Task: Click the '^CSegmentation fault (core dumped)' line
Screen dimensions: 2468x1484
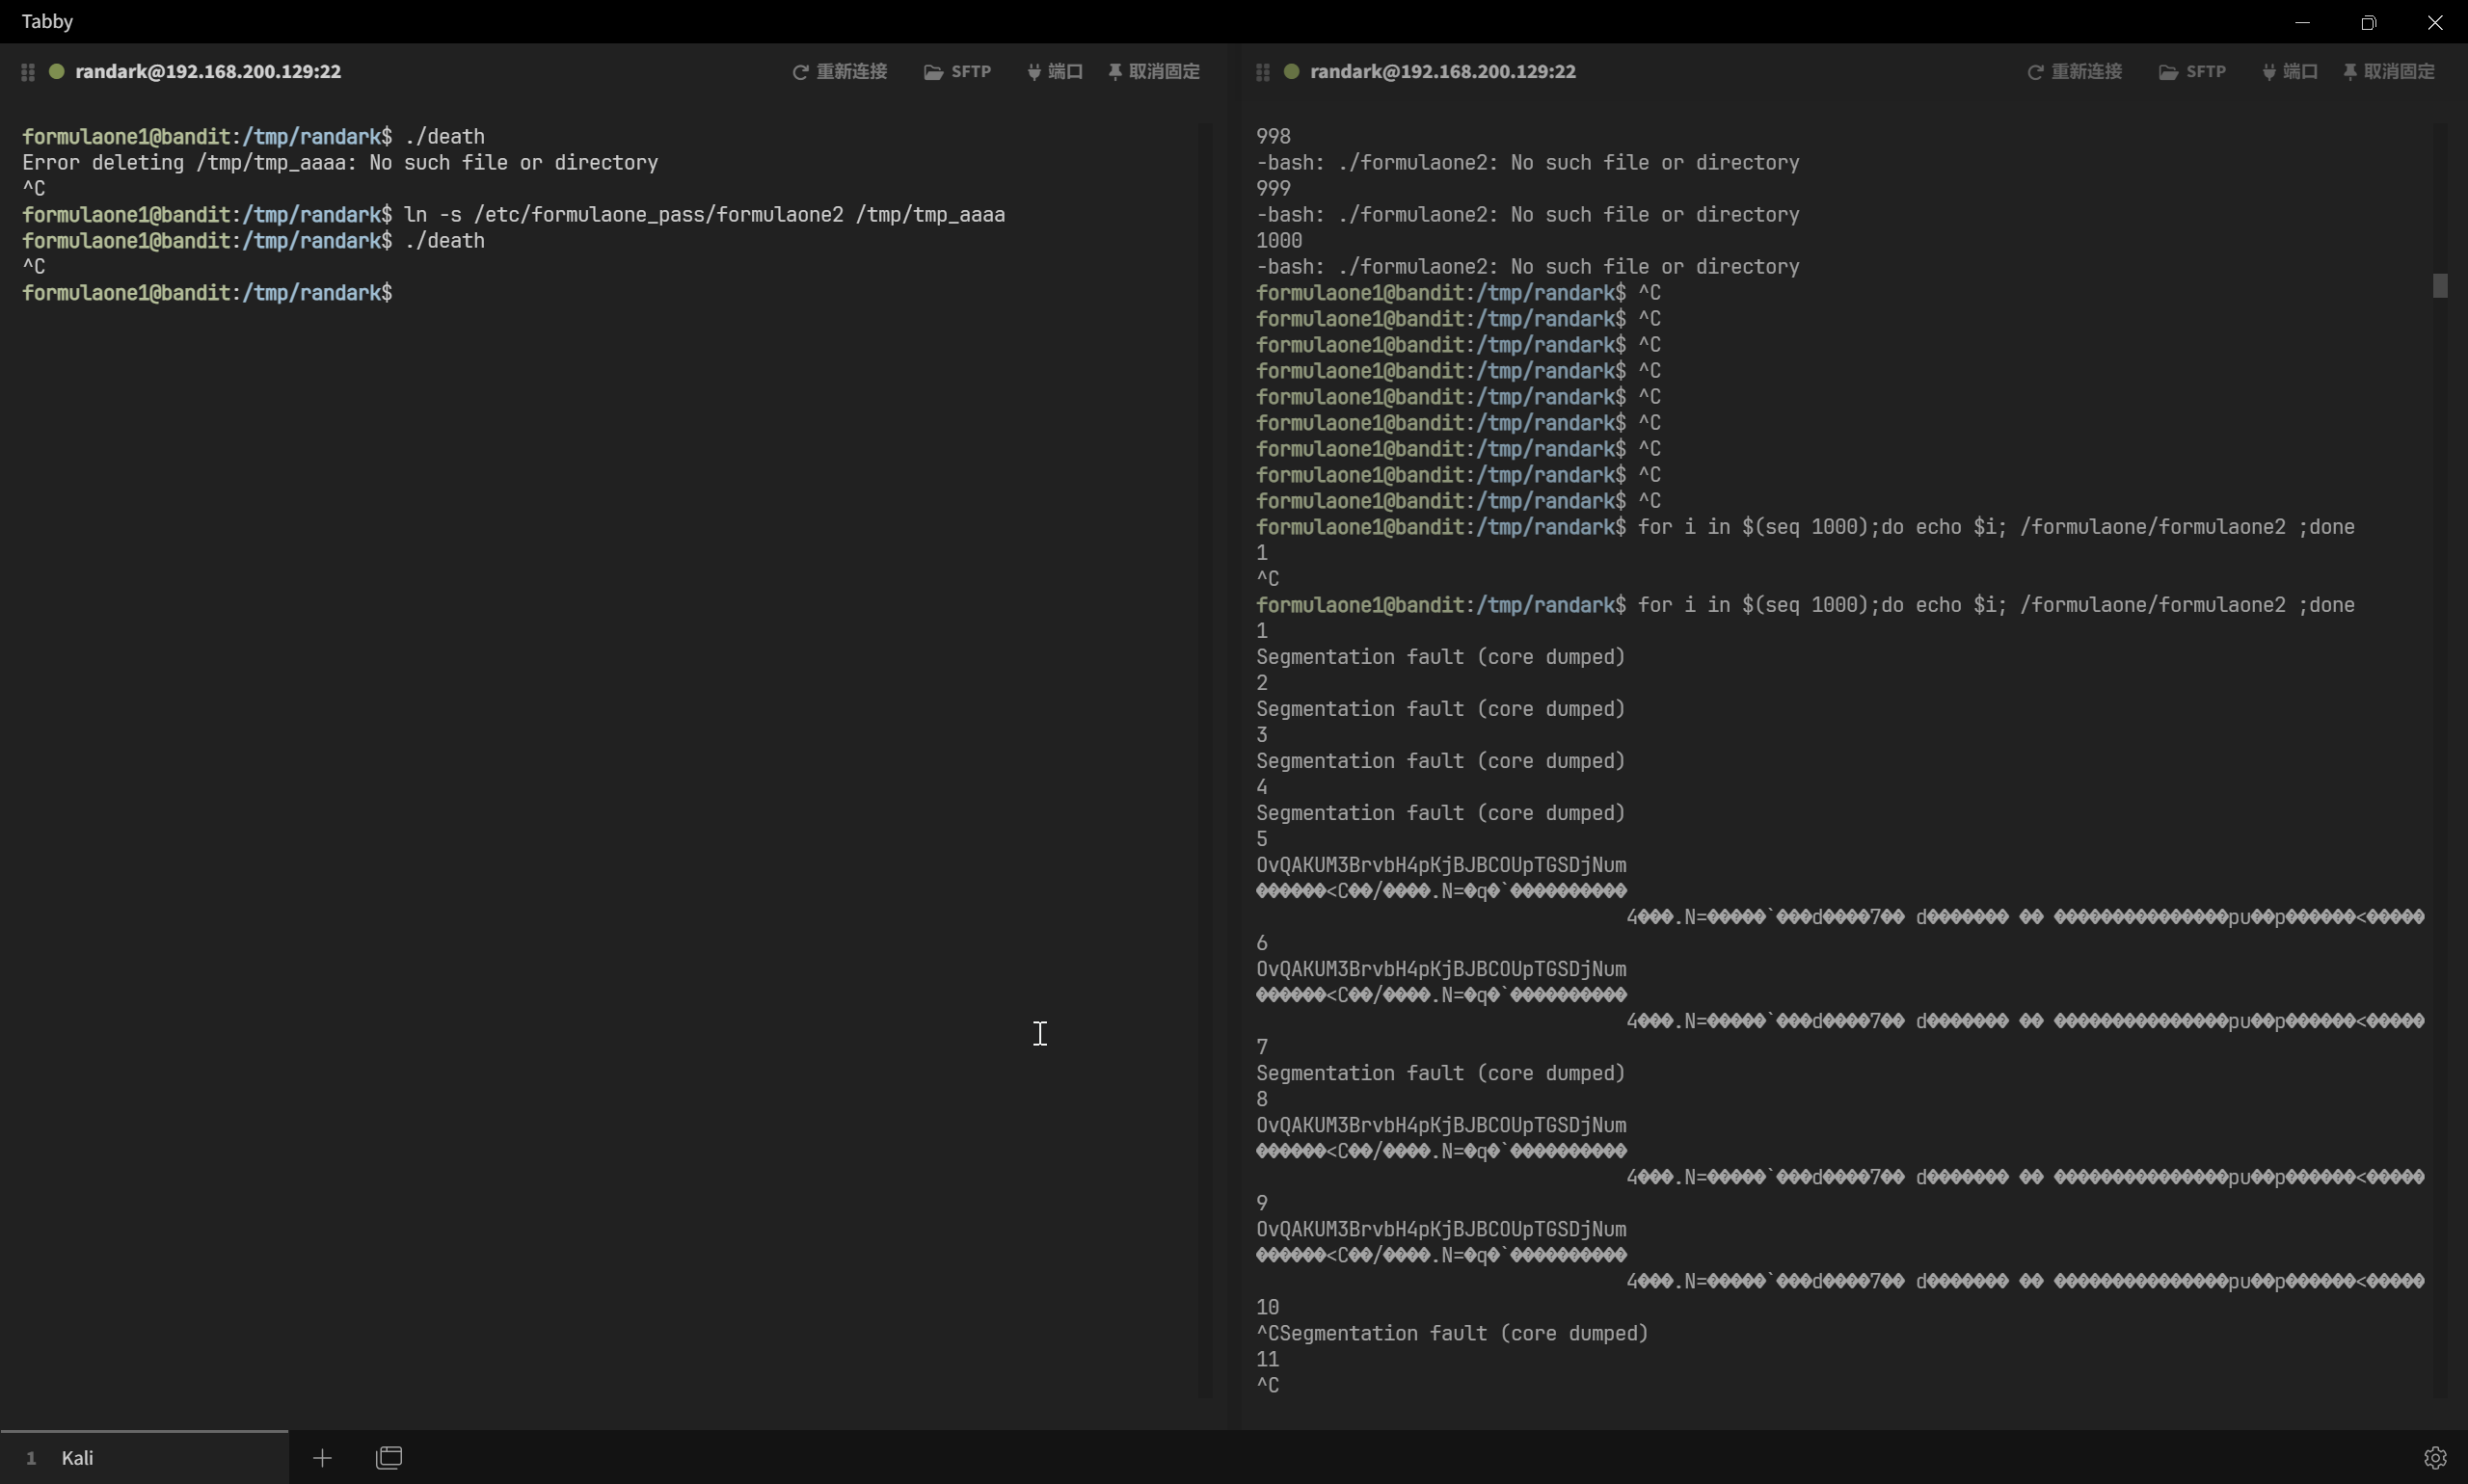Action: coord(1452,1333)
